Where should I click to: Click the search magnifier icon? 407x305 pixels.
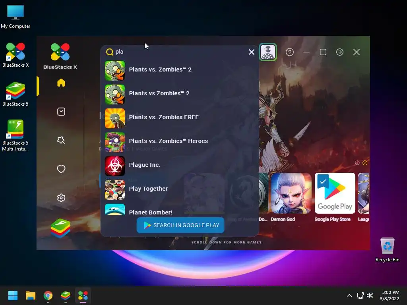110,52
